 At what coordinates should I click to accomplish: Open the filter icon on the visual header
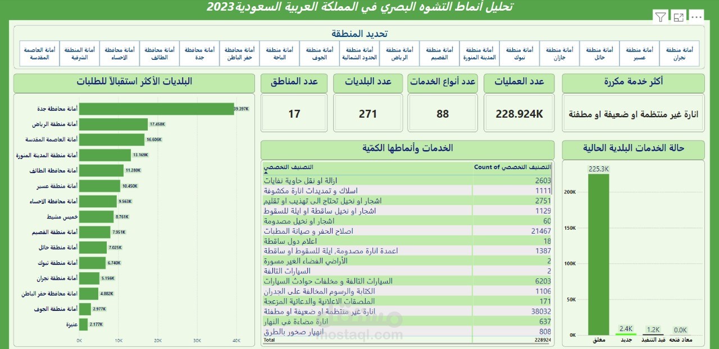coord(661,17)
